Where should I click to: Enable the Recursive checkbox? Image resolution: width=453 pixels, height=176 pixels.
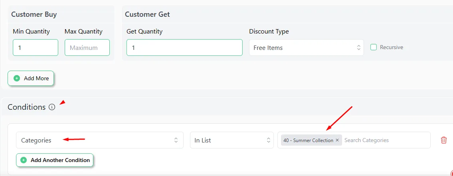pyautogui.click(x=374, y=47)
